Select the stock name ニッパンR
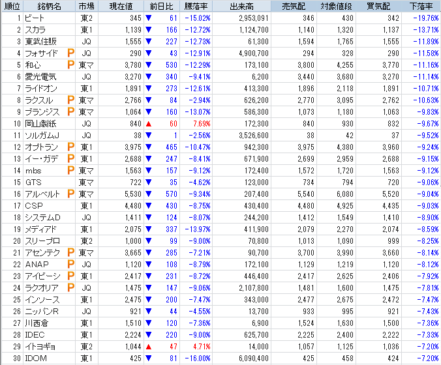 pyautogui.click(x=42, y=312)
